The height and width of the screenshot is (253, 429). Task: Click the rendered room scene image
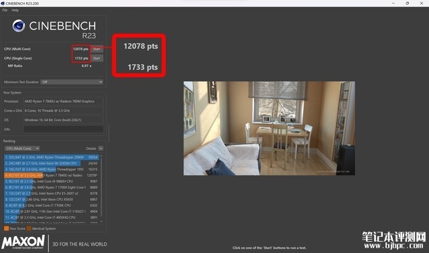click(269, 128)
